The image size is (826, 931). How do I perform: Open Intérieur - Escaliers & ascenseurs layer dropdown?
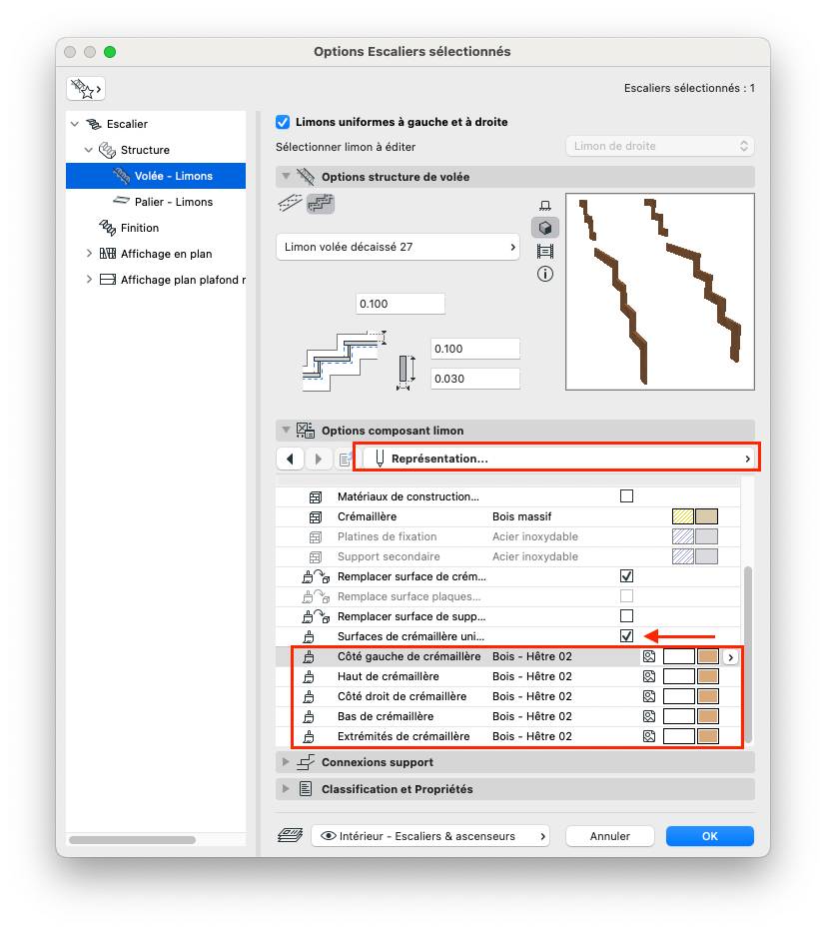click(430, 836)
